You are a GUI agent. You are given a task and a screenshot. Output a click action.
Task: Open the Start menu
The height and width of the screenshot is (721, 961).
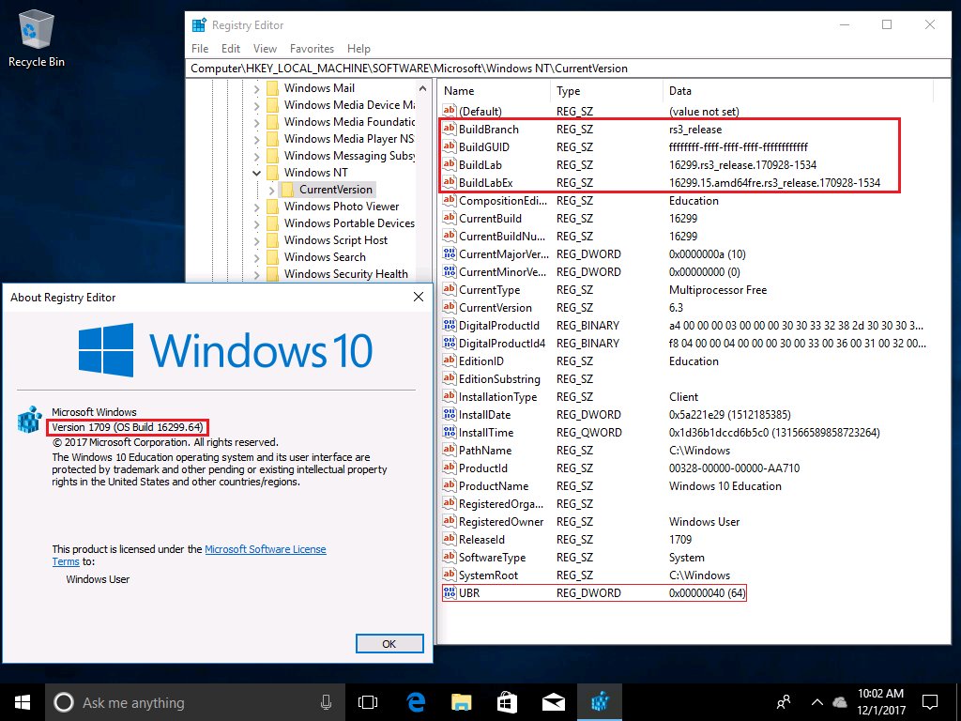click(23, 702)
